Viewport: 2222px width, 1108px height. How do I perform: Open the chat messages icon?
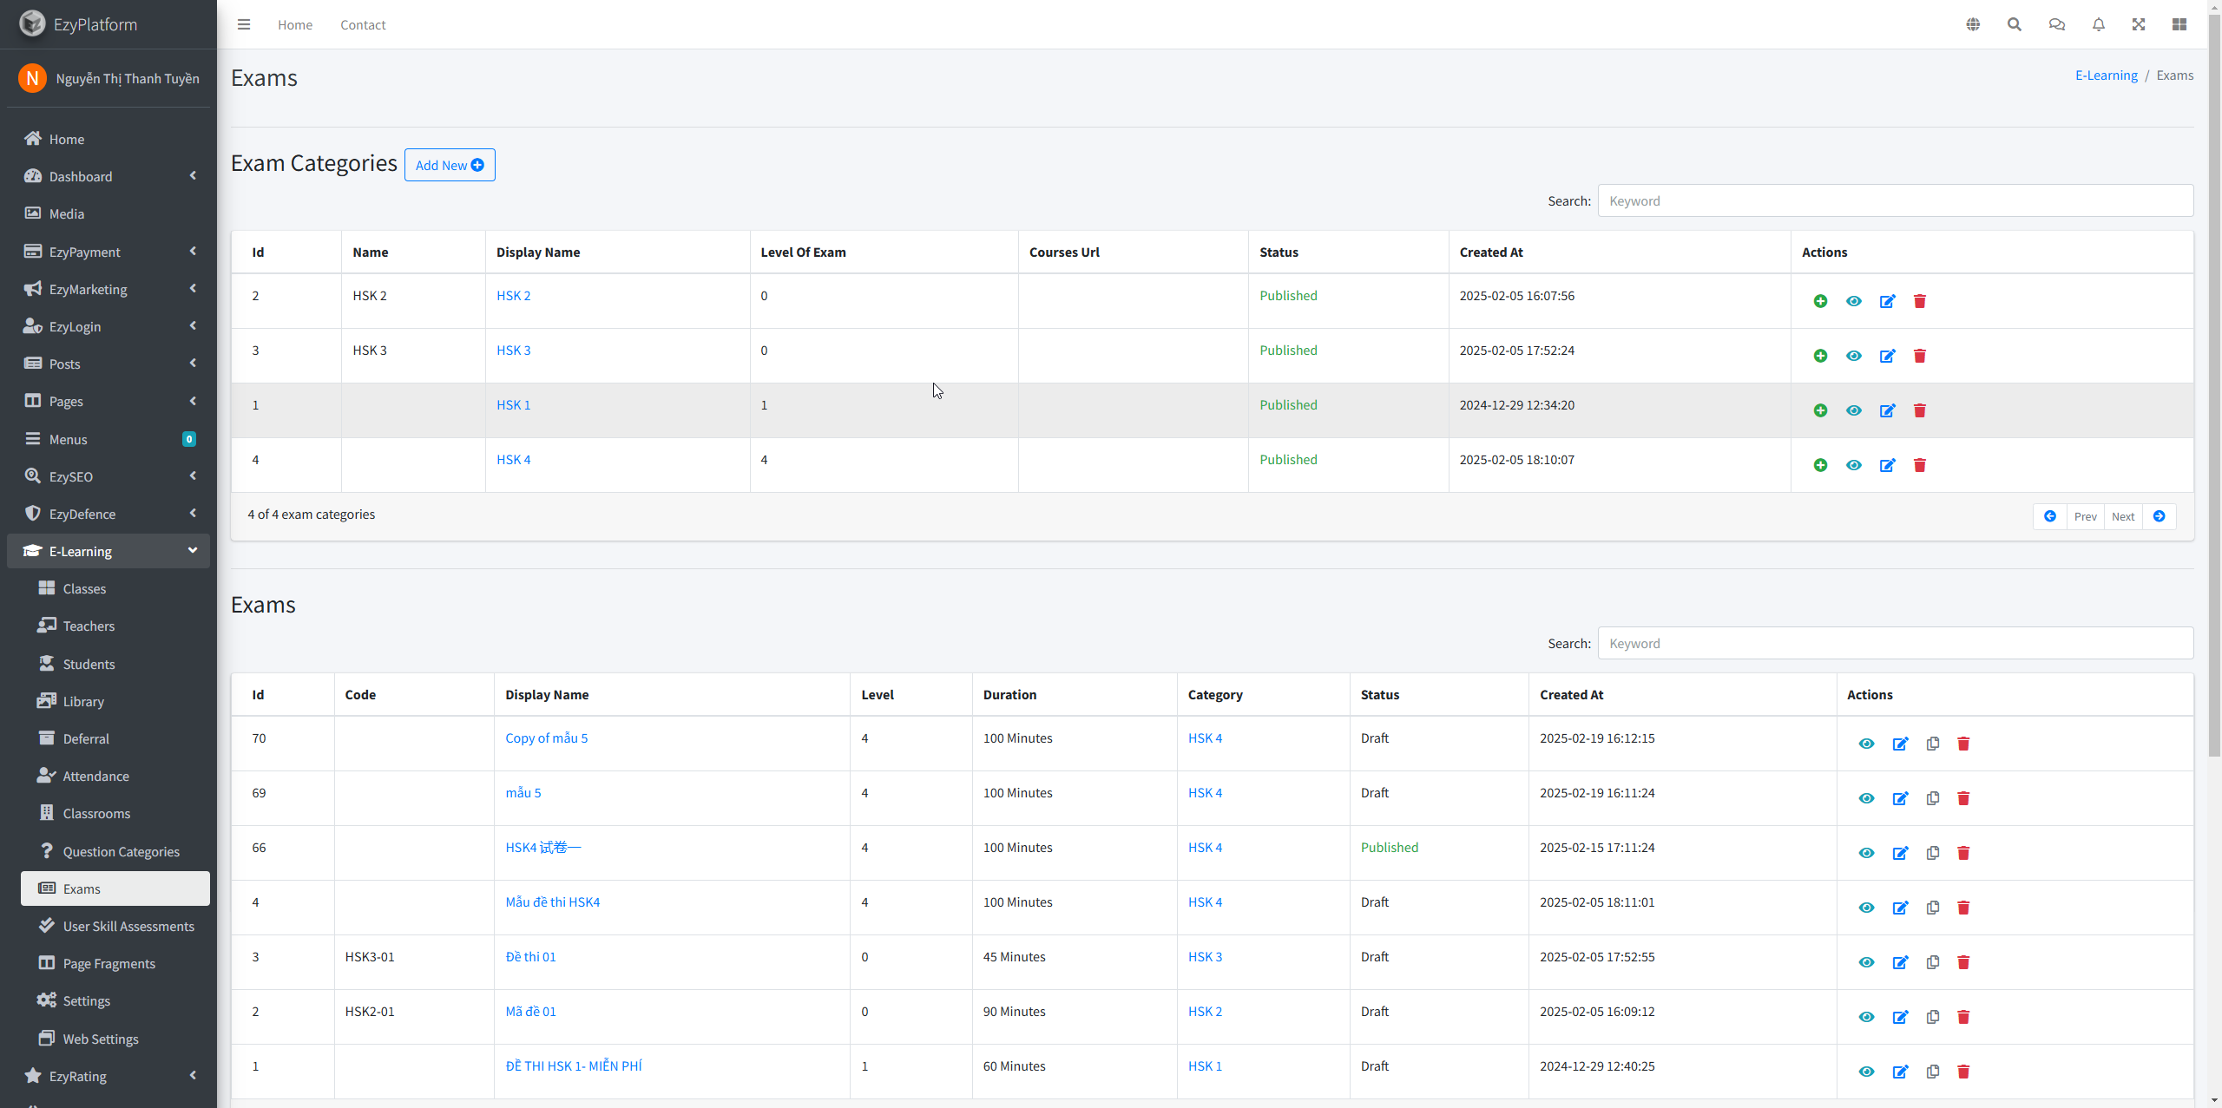(2056, 24)
